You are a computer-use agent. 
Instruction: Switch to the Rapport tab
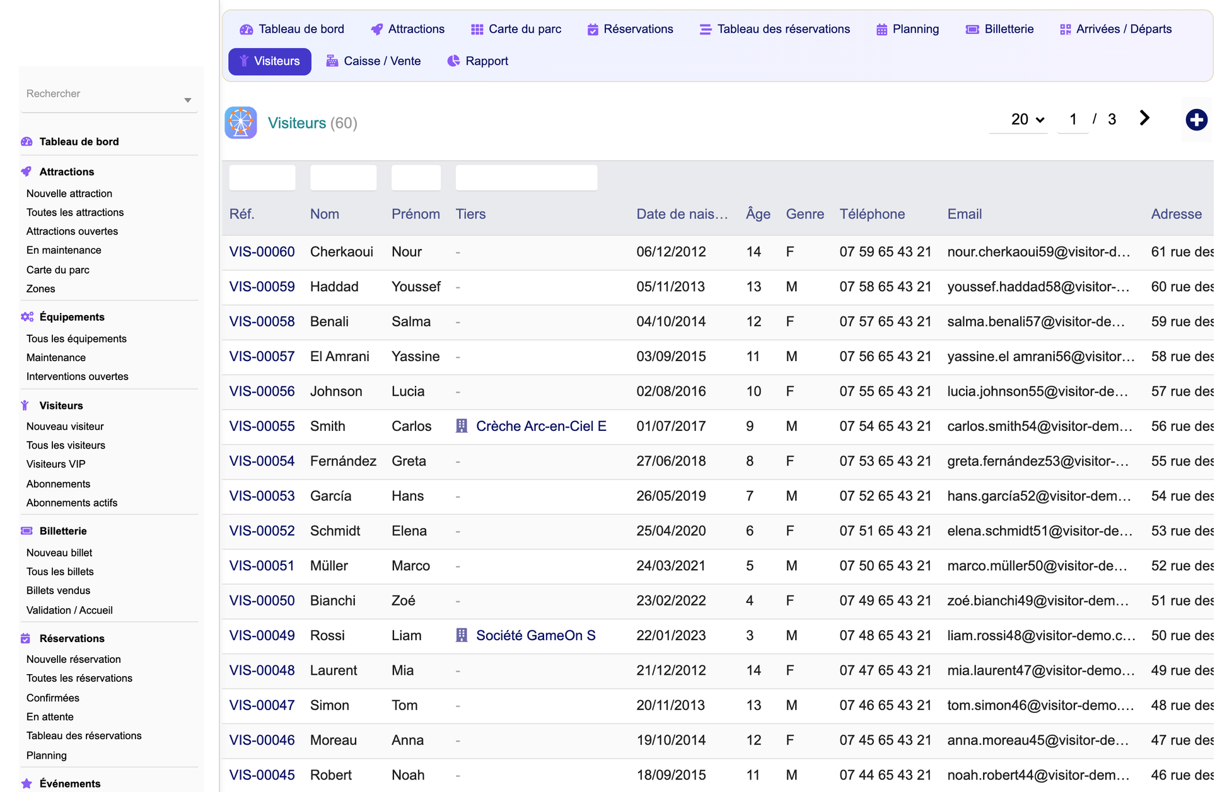478,61
